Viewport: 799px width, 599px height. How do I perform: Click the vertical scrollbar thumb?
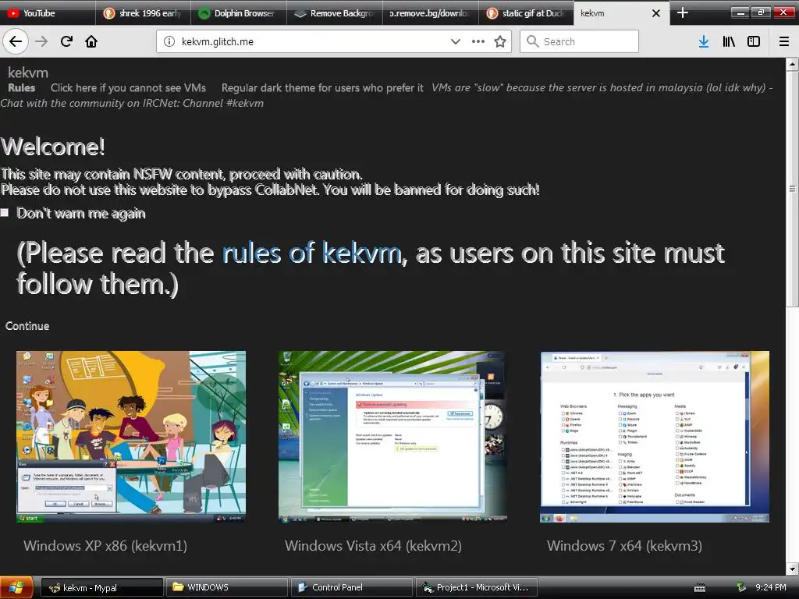[x=792, y=189]
